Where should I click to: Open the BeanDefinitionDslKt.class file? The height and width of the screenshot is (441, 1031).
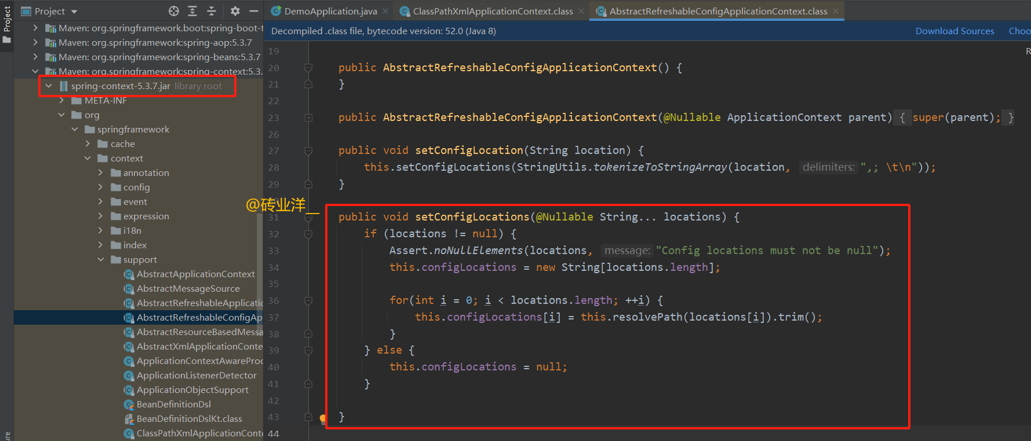190,418
